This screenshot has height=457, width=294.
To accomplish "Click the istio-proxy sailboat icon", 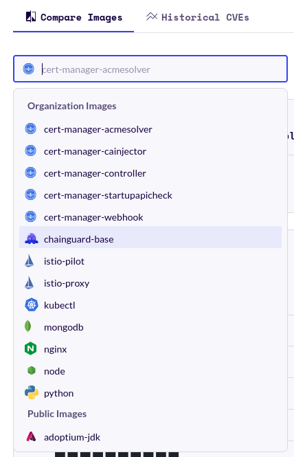I will pos(29,282).
